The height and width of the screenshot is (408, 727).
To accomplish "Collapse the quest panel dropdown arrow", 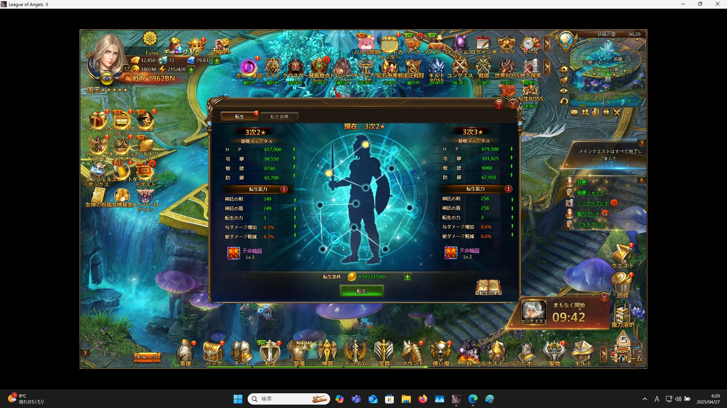I will click(641, 142).
